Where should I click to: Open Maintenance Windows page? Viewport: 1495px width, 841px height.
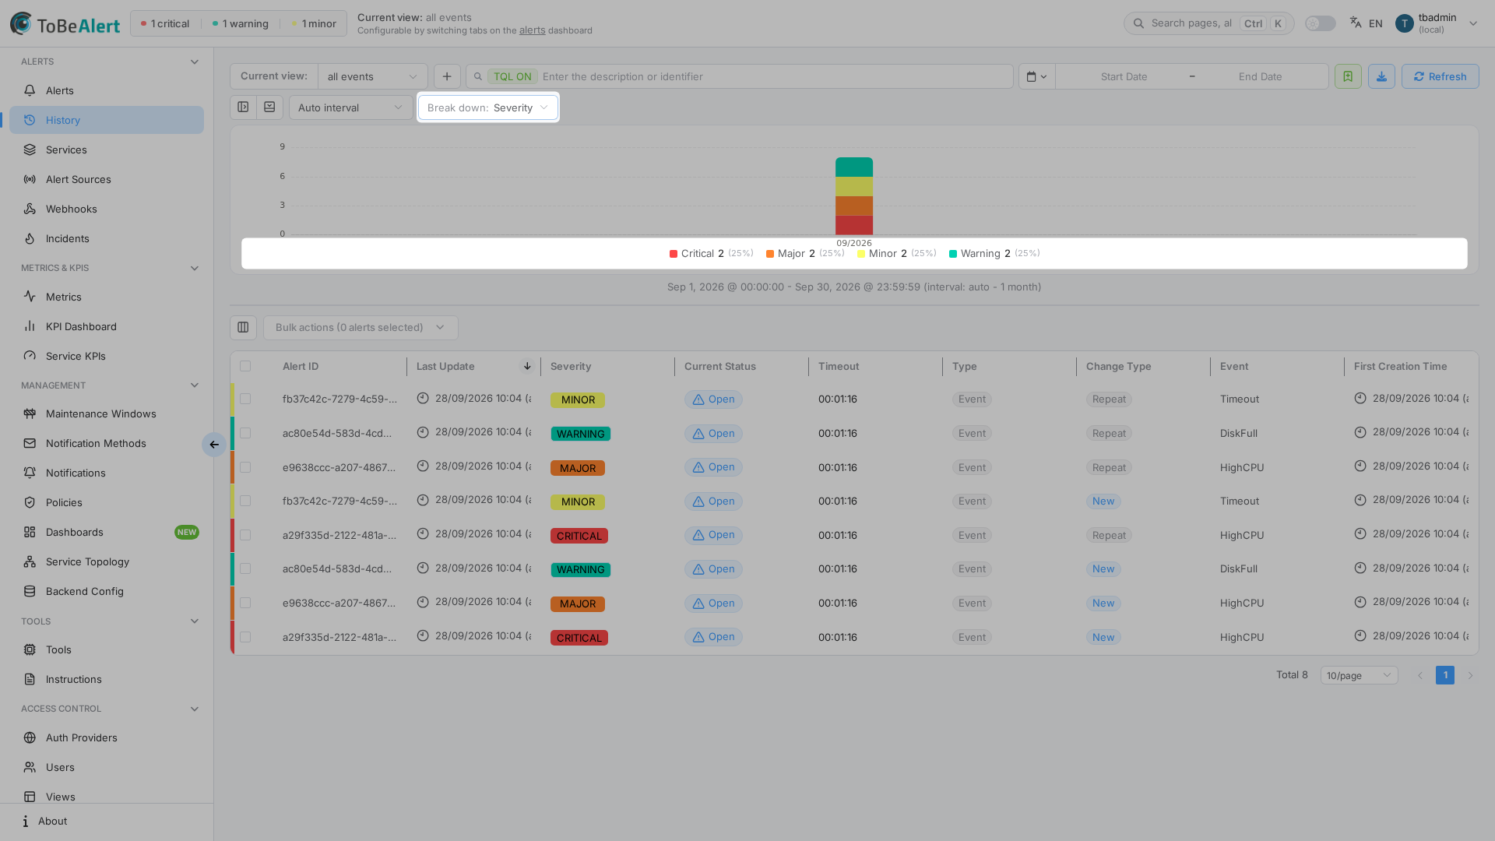click(107, 413)
